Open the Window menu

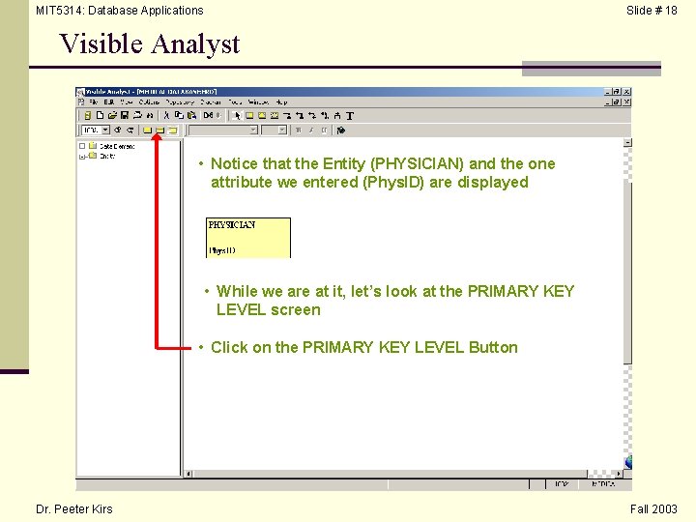(258, 102)
